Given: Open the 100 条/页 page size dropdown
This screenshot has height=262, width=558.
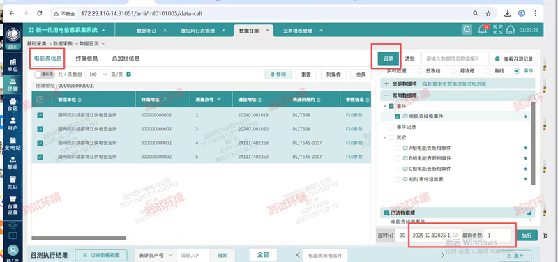Looking at the screenshot, I should click(98, 75).
